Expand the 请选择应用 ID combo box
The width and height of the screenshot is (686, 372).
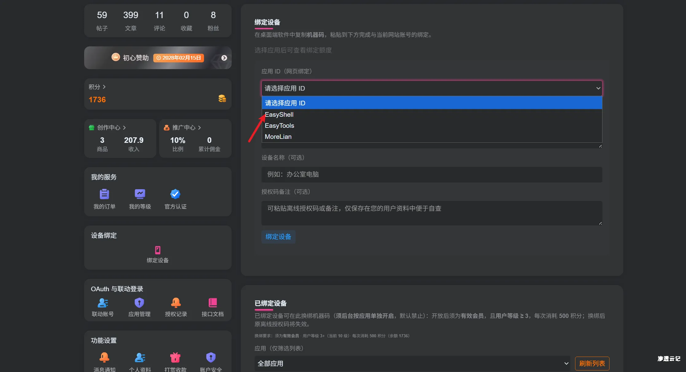[432, 88]
